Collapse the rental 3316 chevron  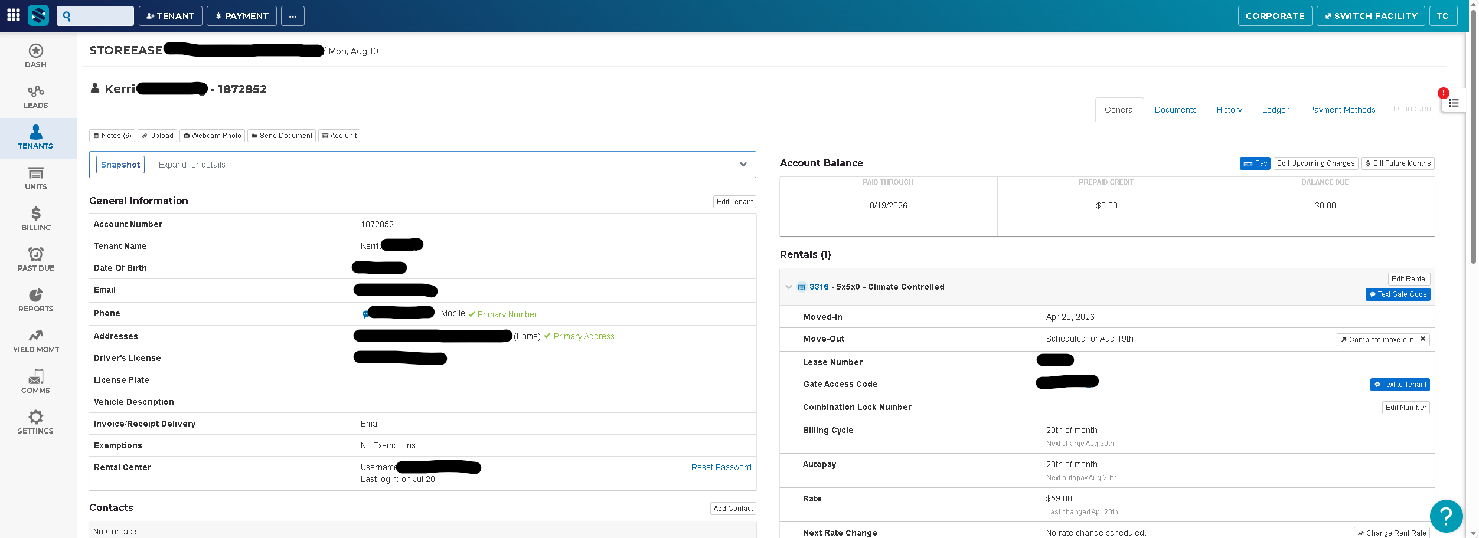pos(788,287)
